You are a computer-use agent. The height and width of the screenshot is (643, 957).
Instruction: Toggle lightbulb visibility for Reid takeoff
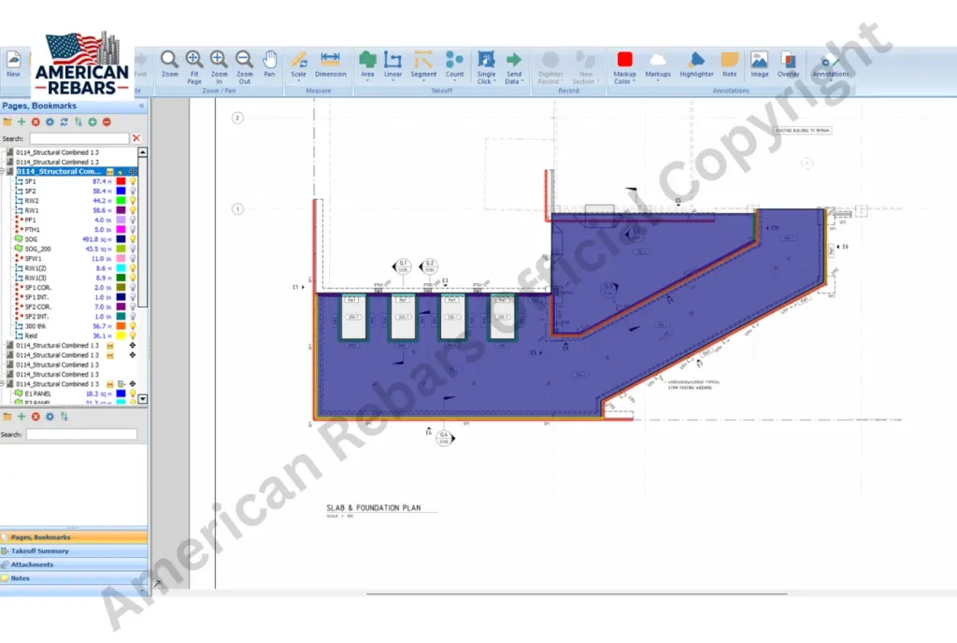133,336
